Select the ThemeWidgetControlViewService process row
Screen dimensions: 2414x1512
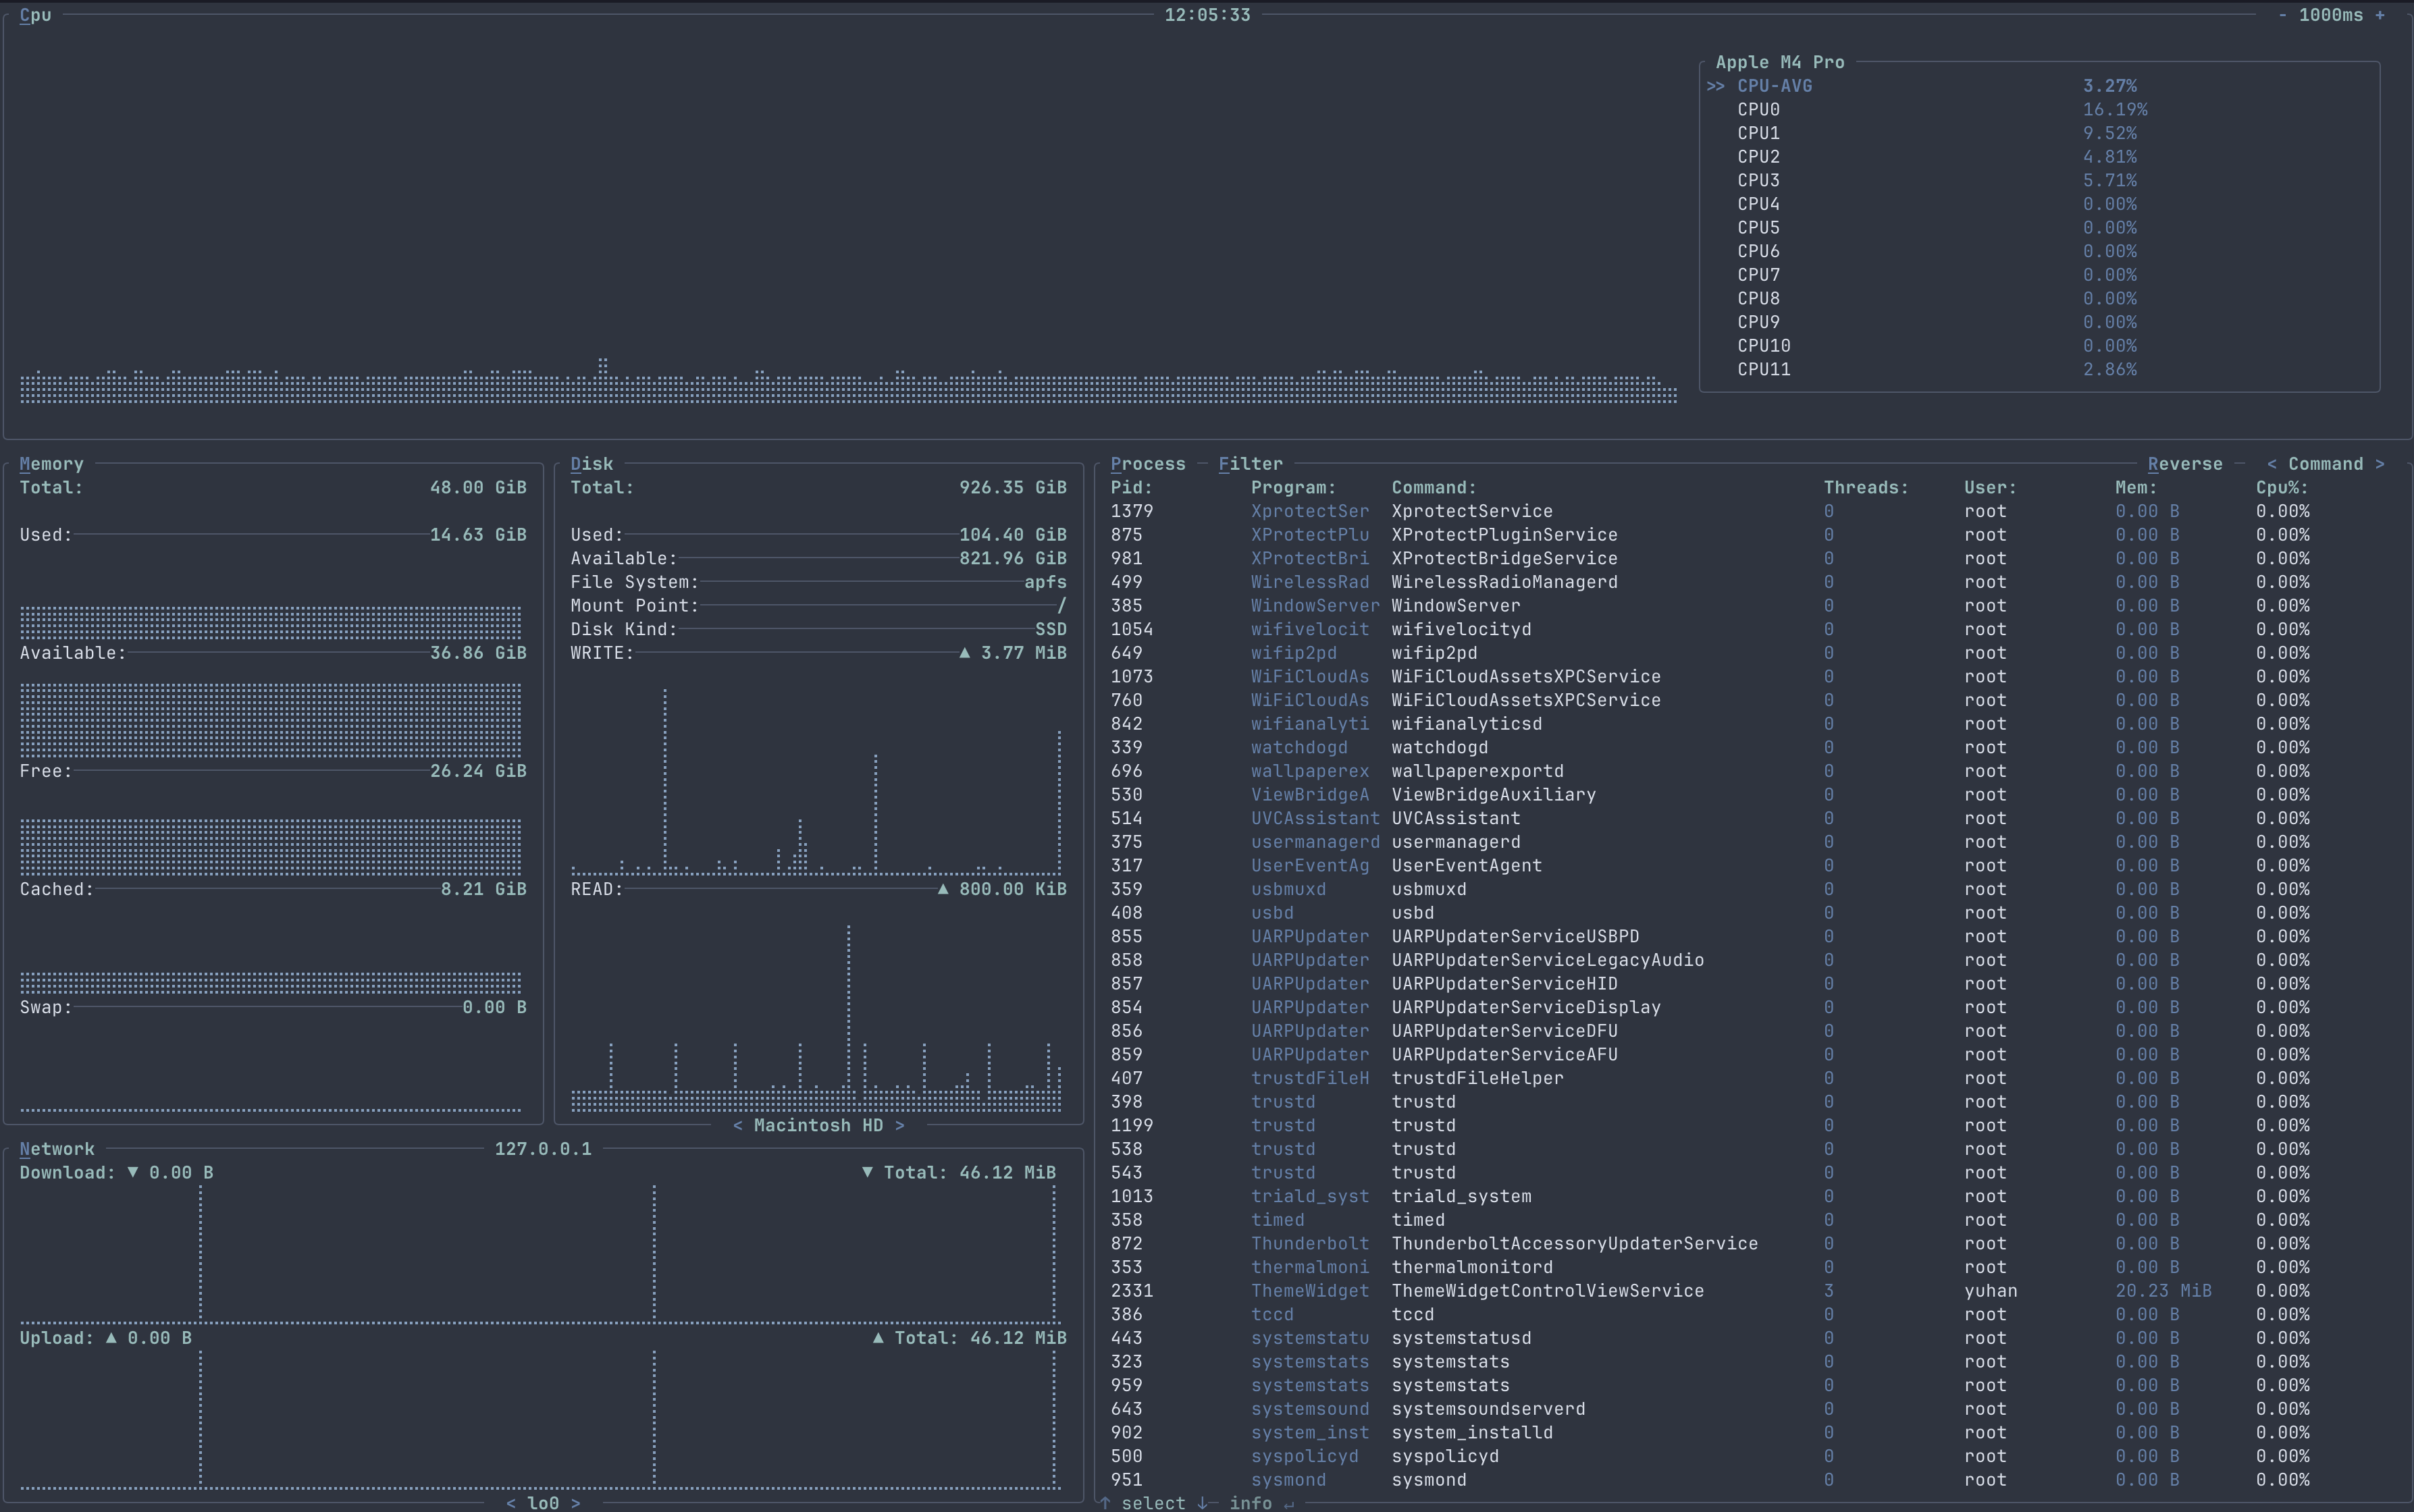[1546, 1291]
